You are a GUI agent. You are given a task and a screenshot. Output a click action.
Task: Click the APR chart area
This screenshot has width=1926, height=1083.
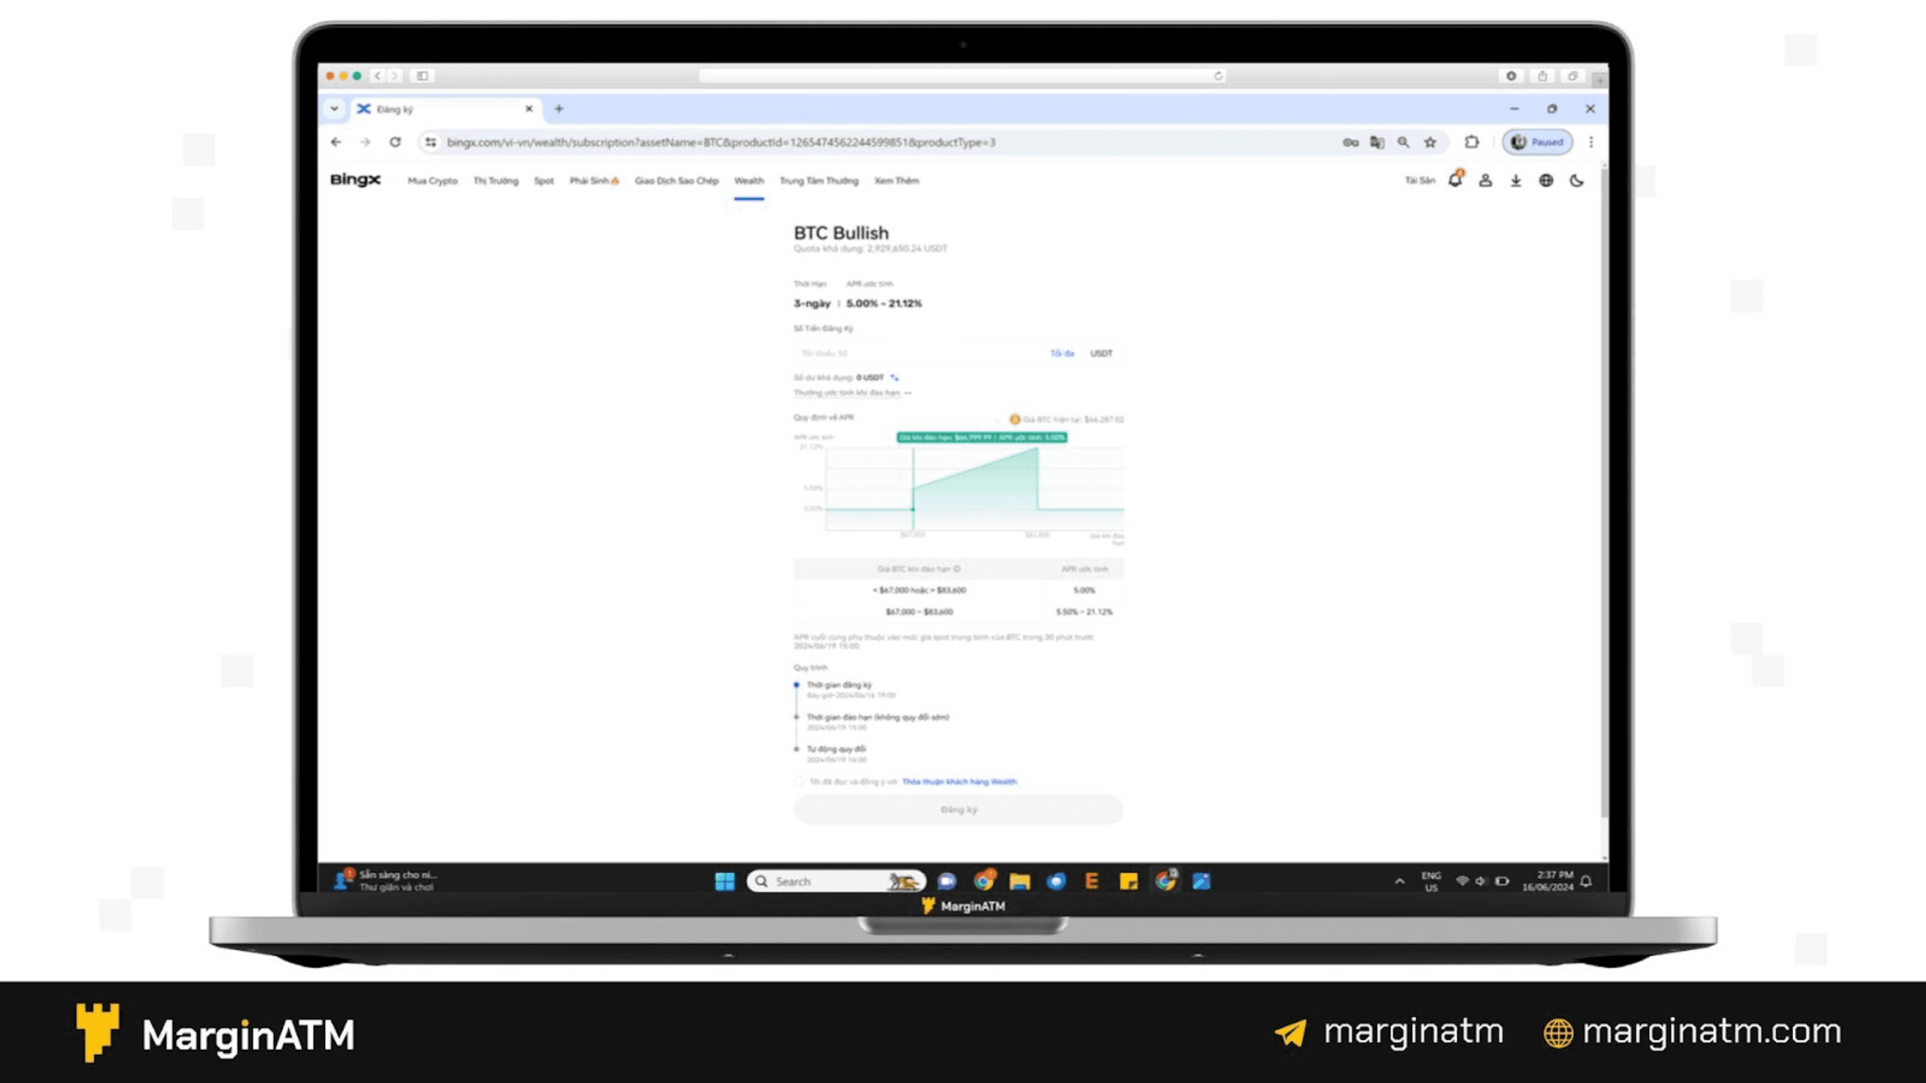pos(974,487)
